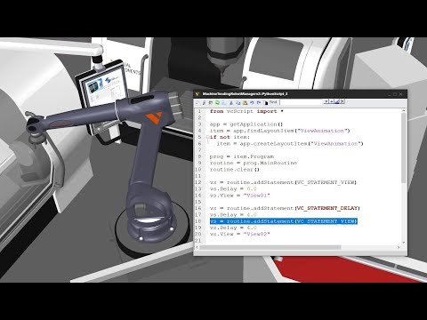Collapse the 'if not item' code fold marker

(x=207, y=137)
